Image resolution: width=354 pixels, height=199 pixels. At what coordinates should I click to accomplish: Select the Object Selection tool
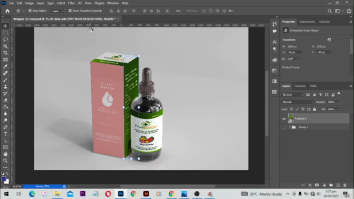tap(6, 46)
